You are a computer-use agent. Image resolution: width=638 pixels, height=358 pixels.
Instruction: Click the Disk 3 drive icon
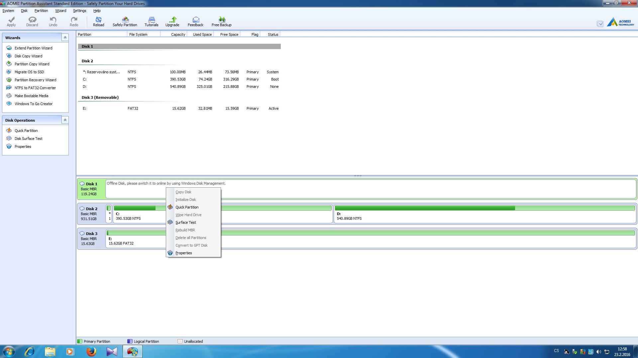[82, 233]
